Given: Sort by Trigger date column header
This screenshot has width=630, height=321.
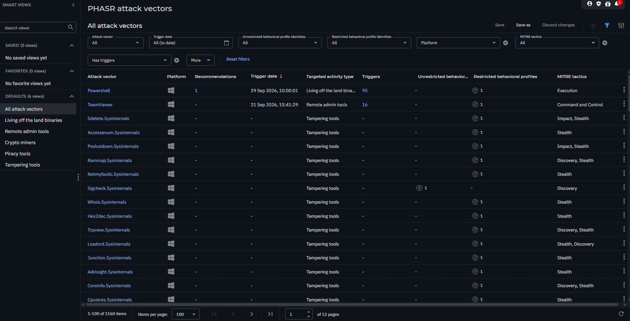Looking at the screenshot, I should pos(266,76).
